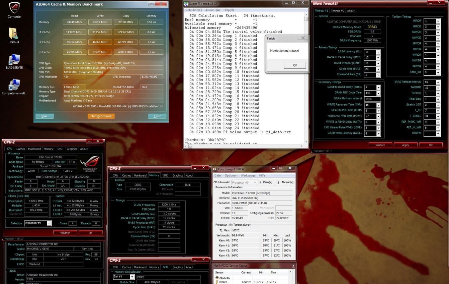Open CPU Auswahl dropdown in Core Temp

(244, 182)
